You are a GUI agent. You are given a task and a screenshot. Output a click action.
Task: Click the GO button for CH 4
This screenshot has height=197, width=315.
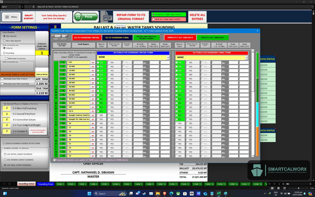coord(93,111)
